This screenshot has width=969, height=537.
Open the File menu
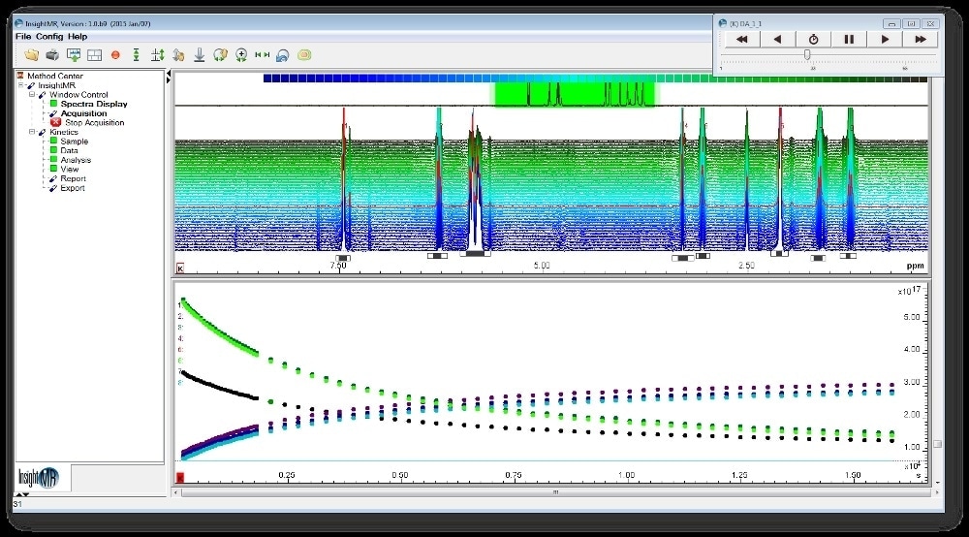point(22,37)
